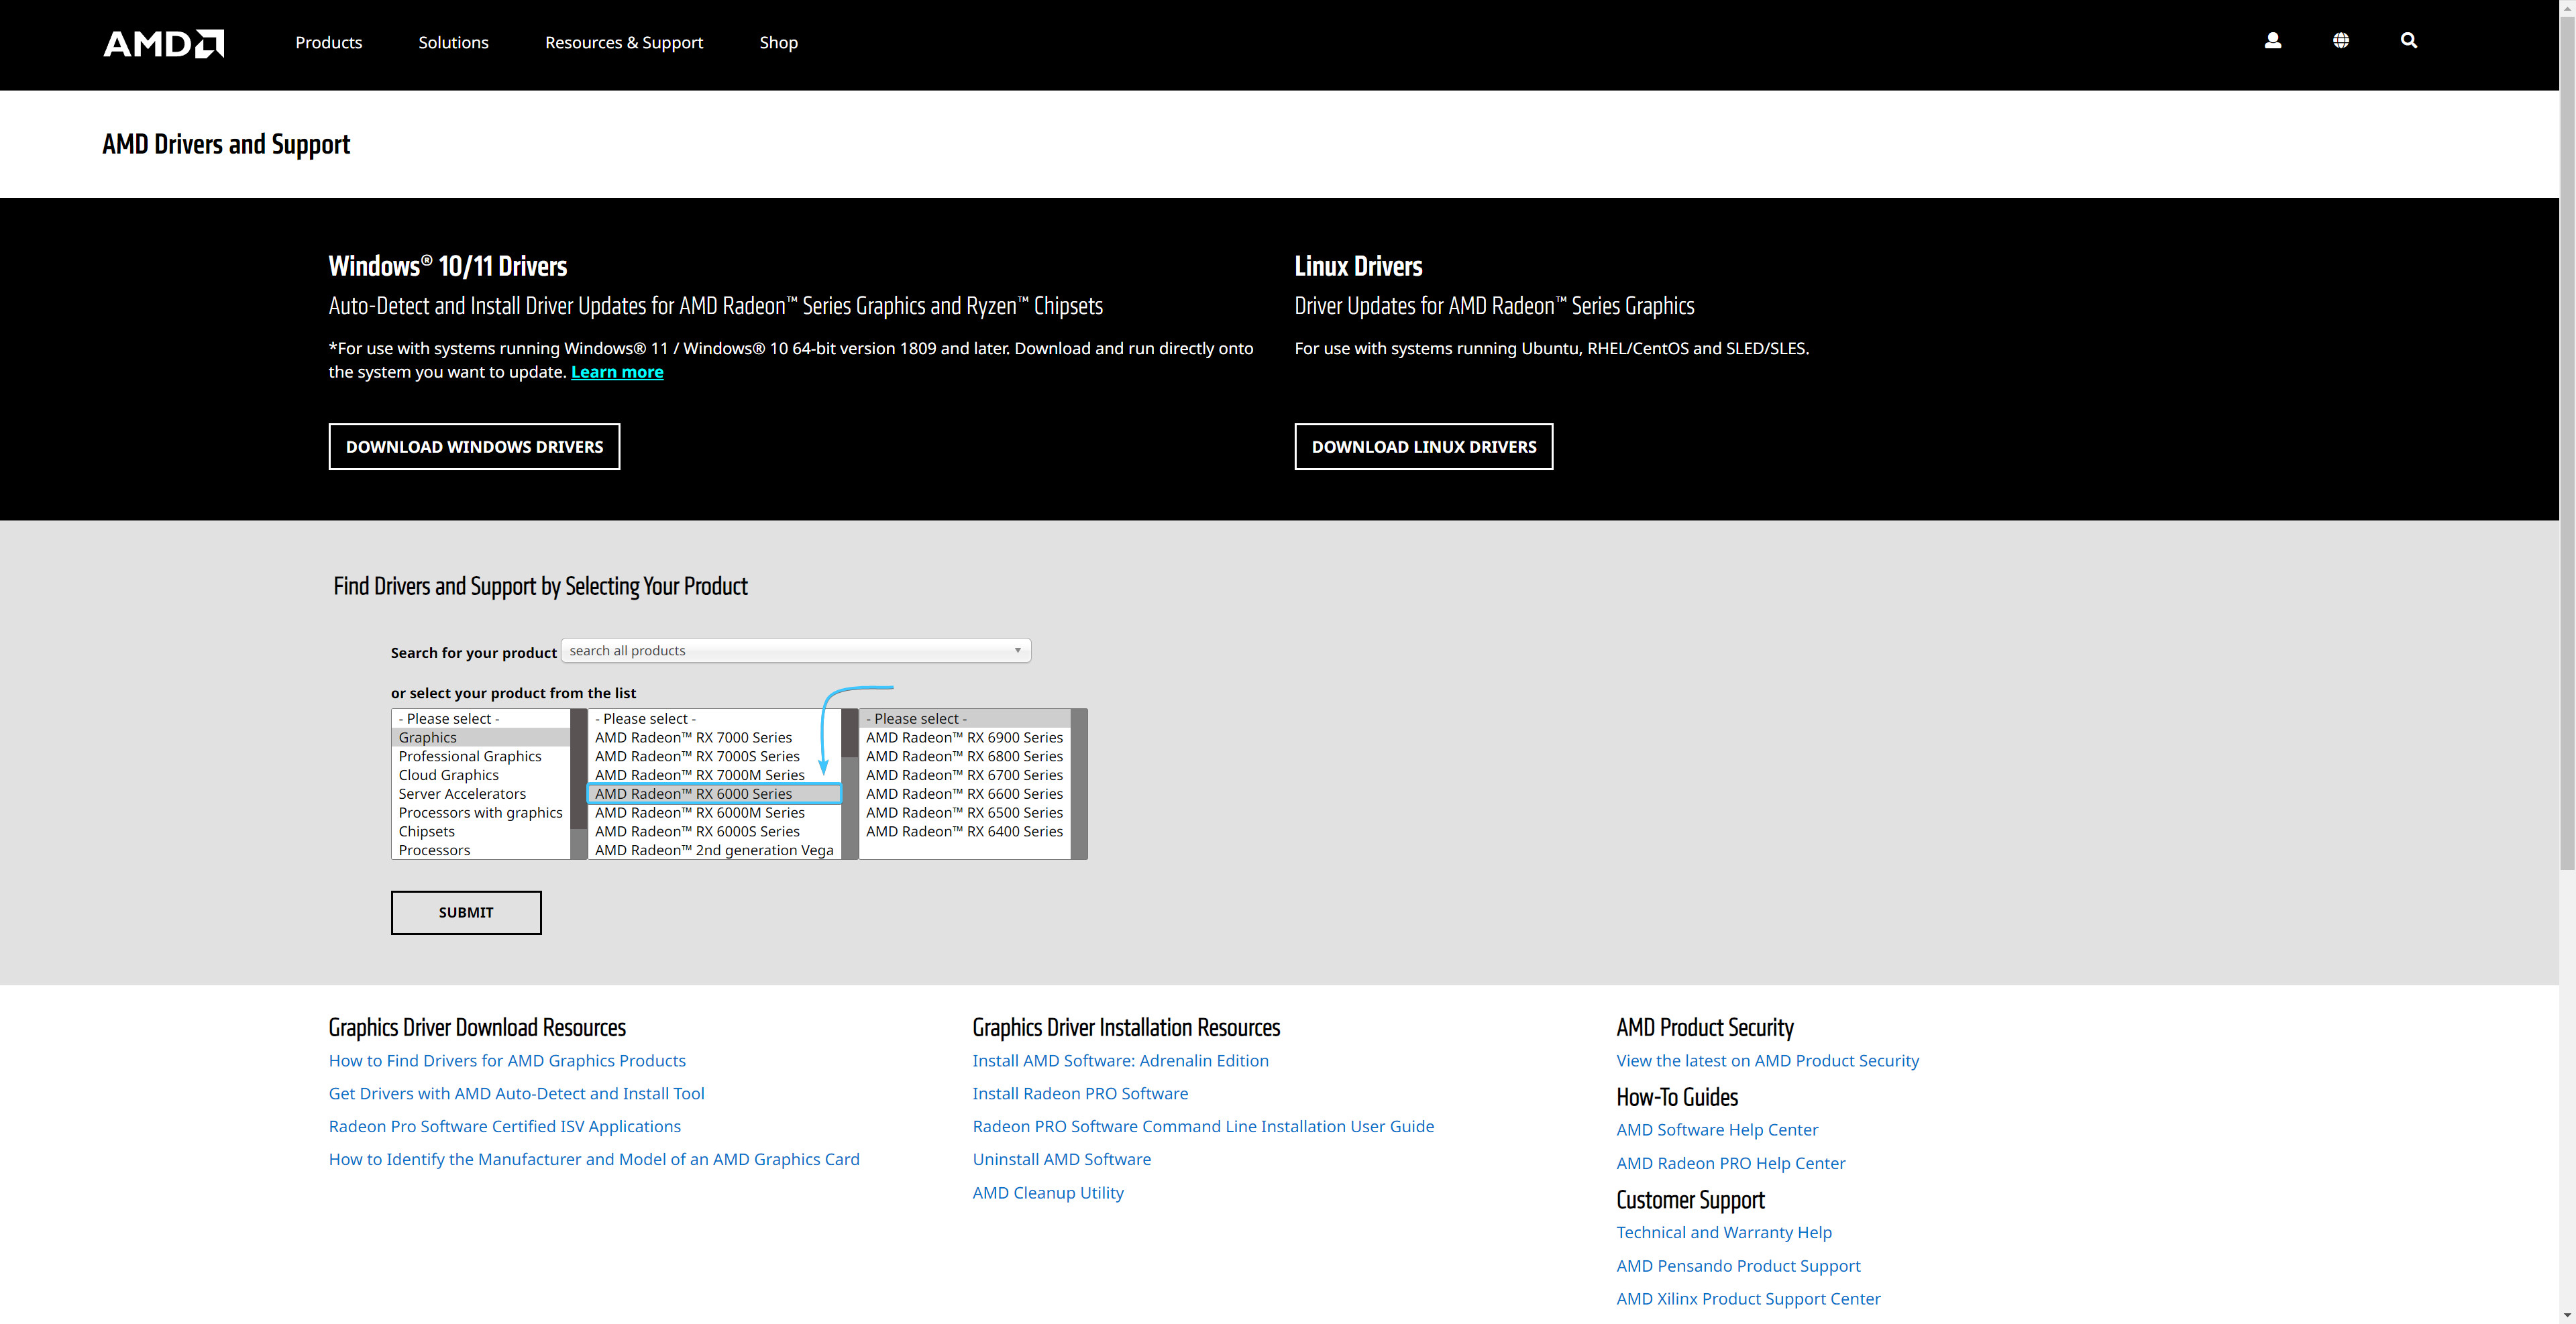The width and height of the screenshot is (2576, 1324).
Task: Open the Learn more link
Action: [616, 372]
